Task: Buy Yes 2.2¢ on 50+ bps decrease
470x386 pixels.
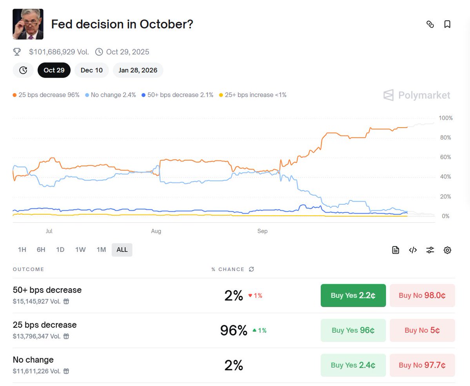Action: point(353,296)
